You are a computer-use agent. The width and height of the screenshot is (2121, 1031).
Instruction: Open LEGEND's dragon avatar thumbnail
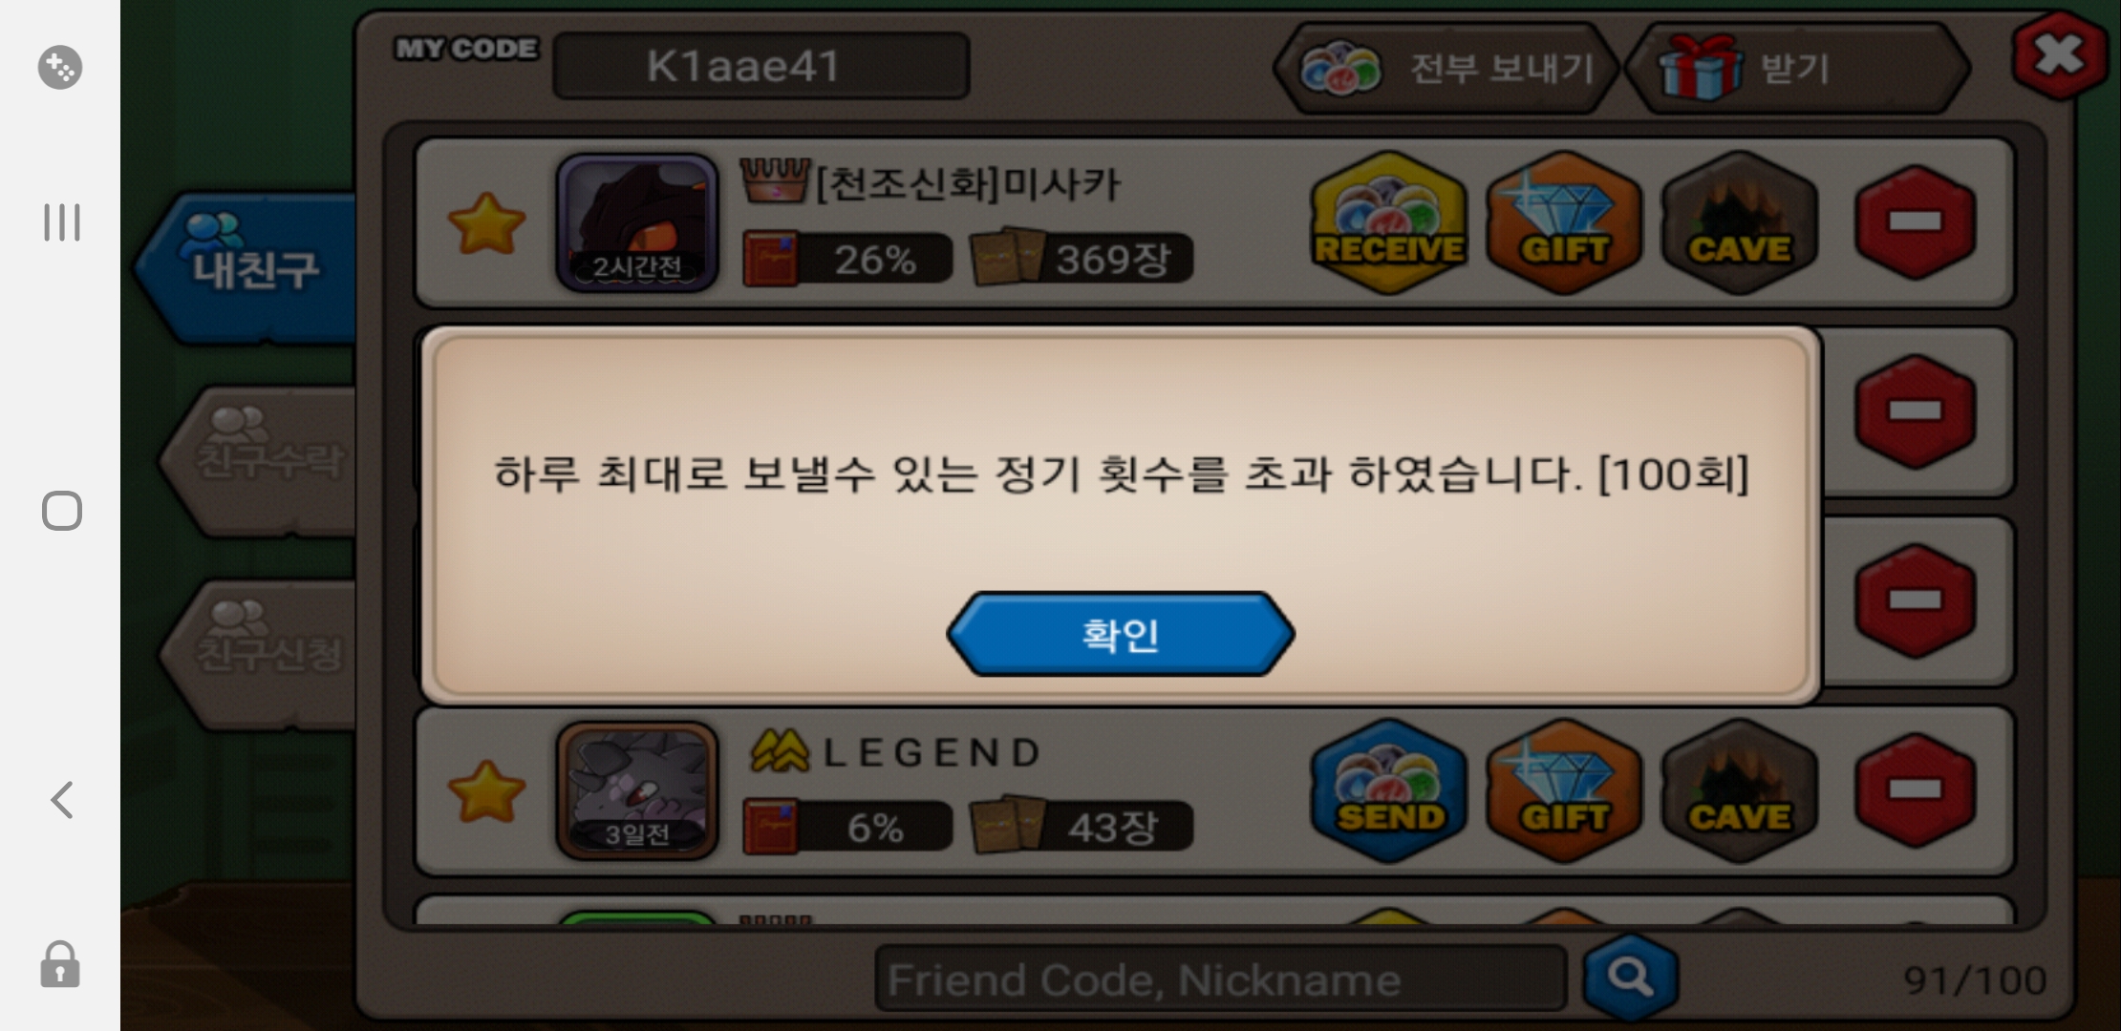(637, 790)
